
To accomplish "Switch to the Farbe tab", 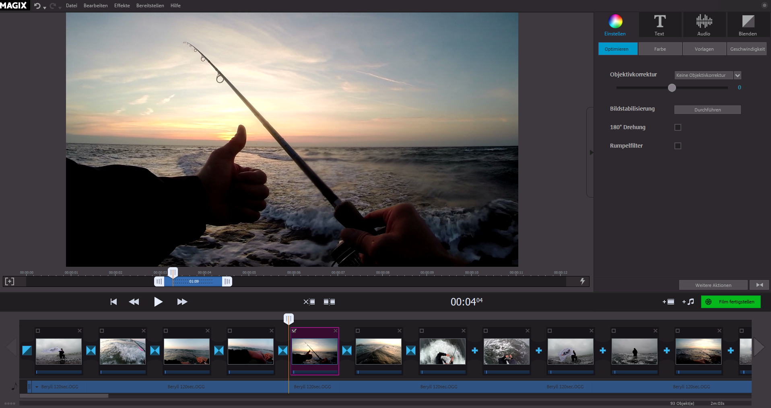I will tap(660, 49).
